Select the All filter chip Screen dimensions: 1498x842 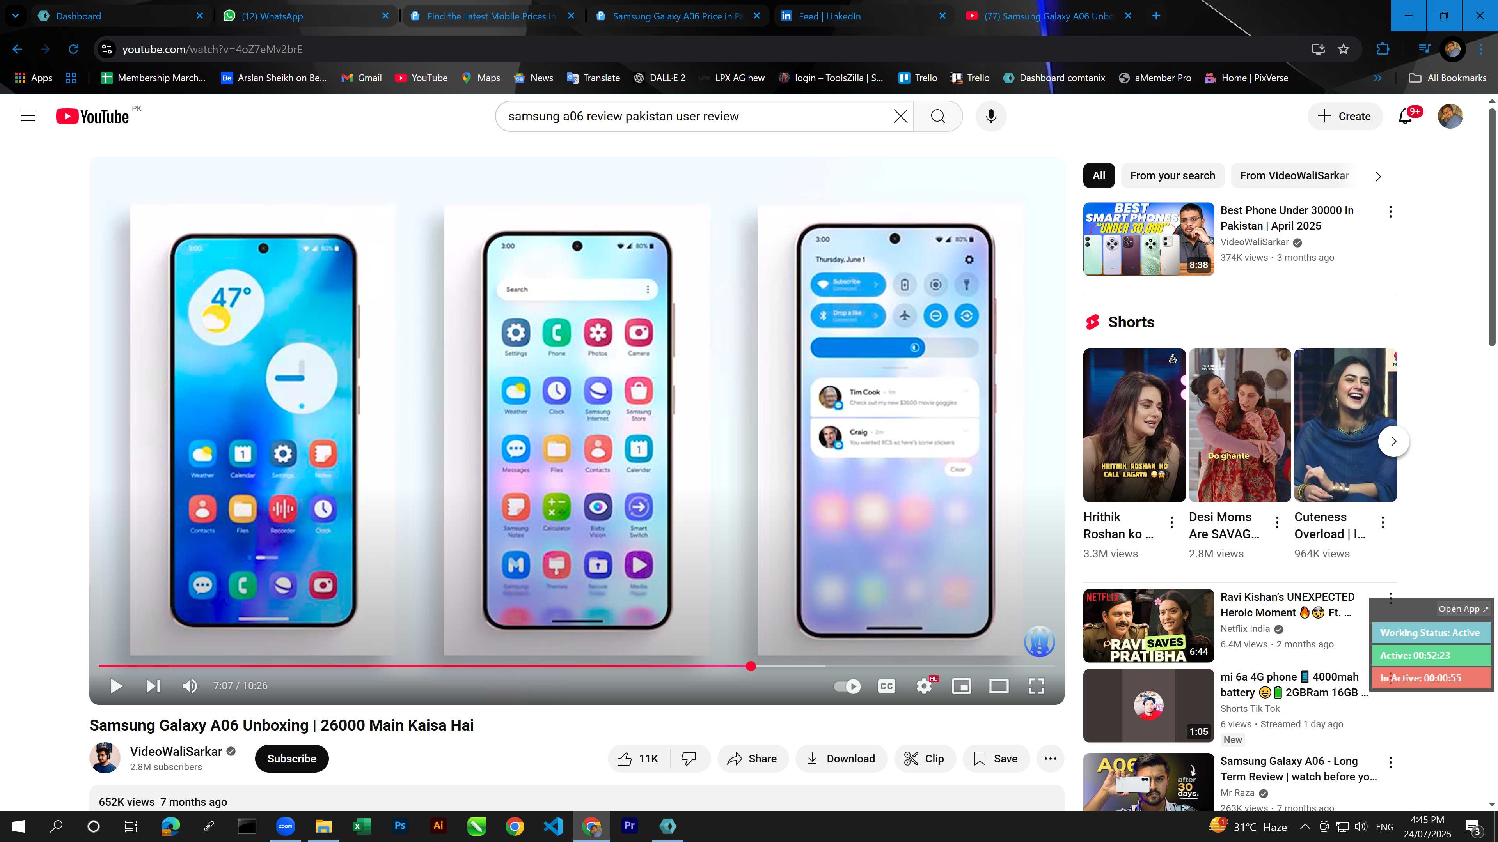point(1099,175)
